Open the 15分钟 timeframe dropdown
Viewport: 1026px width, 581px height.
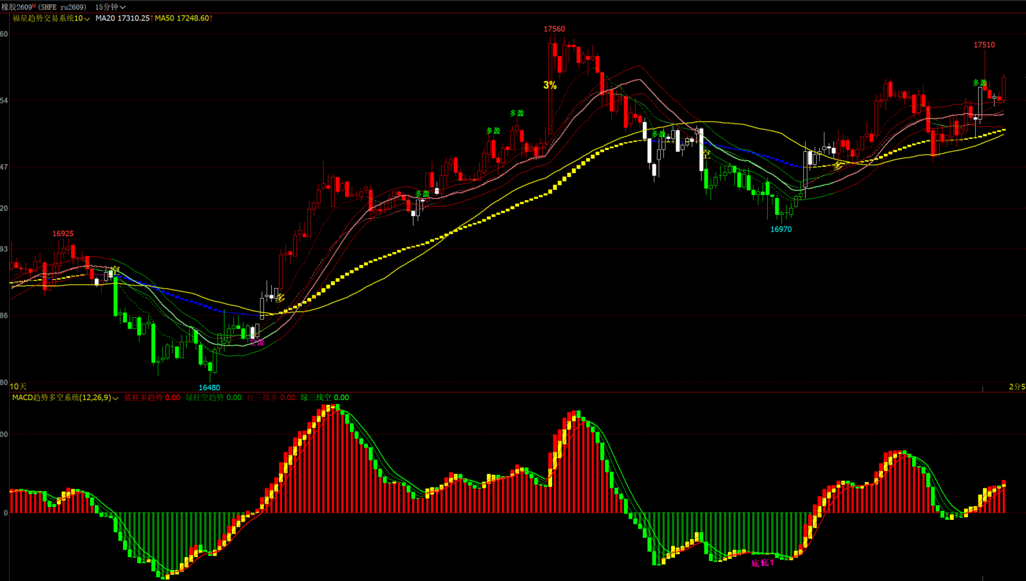point(110,7)
